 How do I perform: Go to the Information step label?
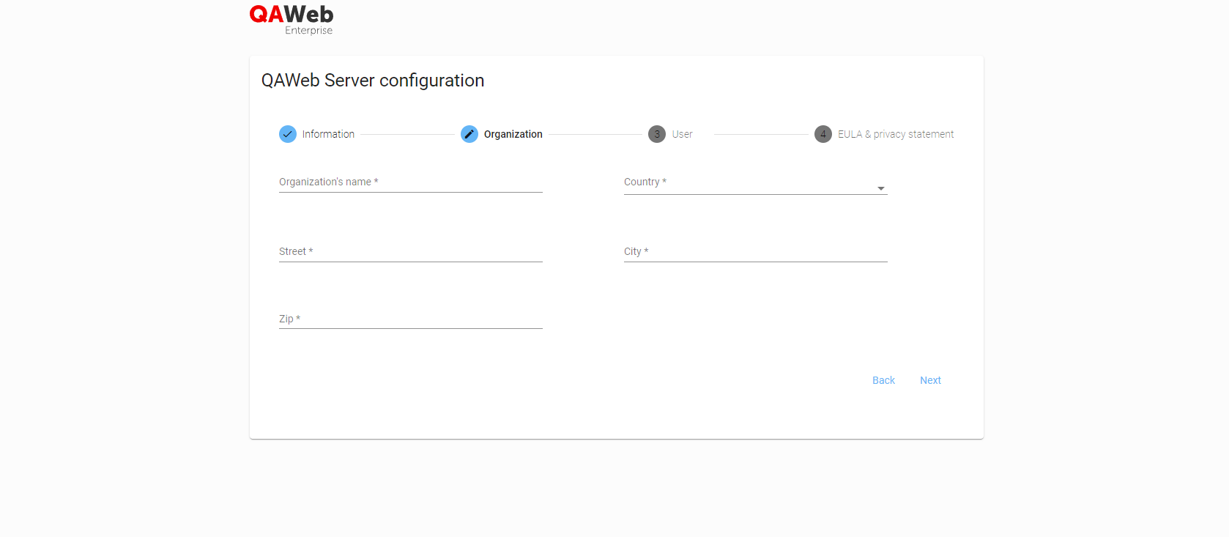(328, 134)
